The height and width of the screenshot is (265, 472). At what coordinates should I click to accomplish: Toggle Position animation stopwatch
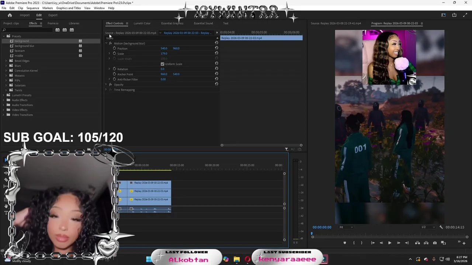[x=114, y=48]
